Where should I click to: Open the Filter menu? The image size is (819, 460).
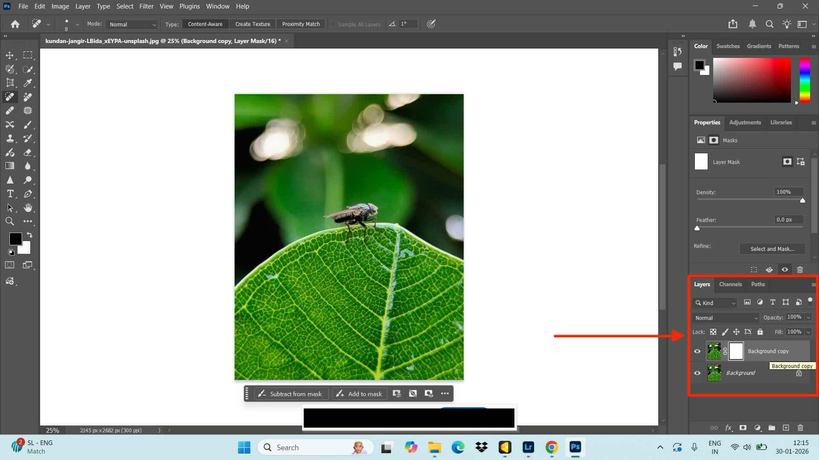click(146, 6)
